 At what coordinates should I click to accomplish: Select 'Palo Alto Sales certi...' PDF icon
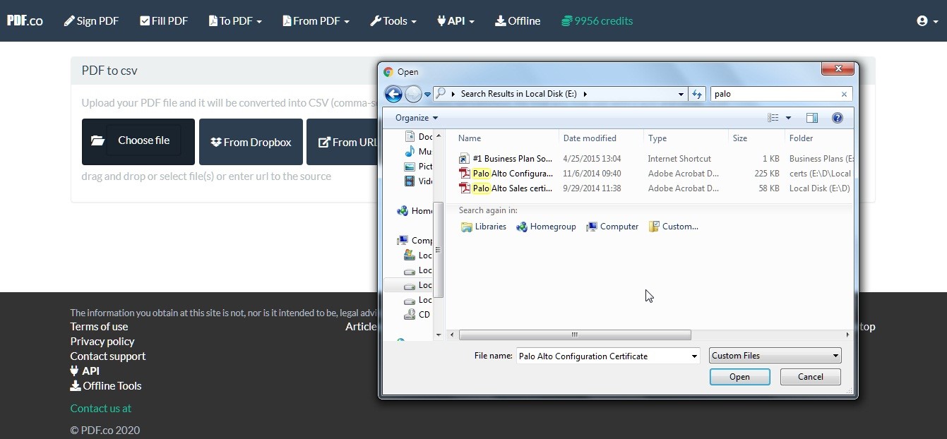coord(464,188)
